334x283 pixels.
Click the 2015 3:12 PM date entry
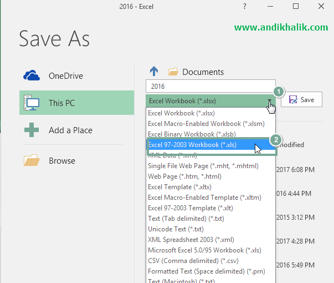coord(295,218)
